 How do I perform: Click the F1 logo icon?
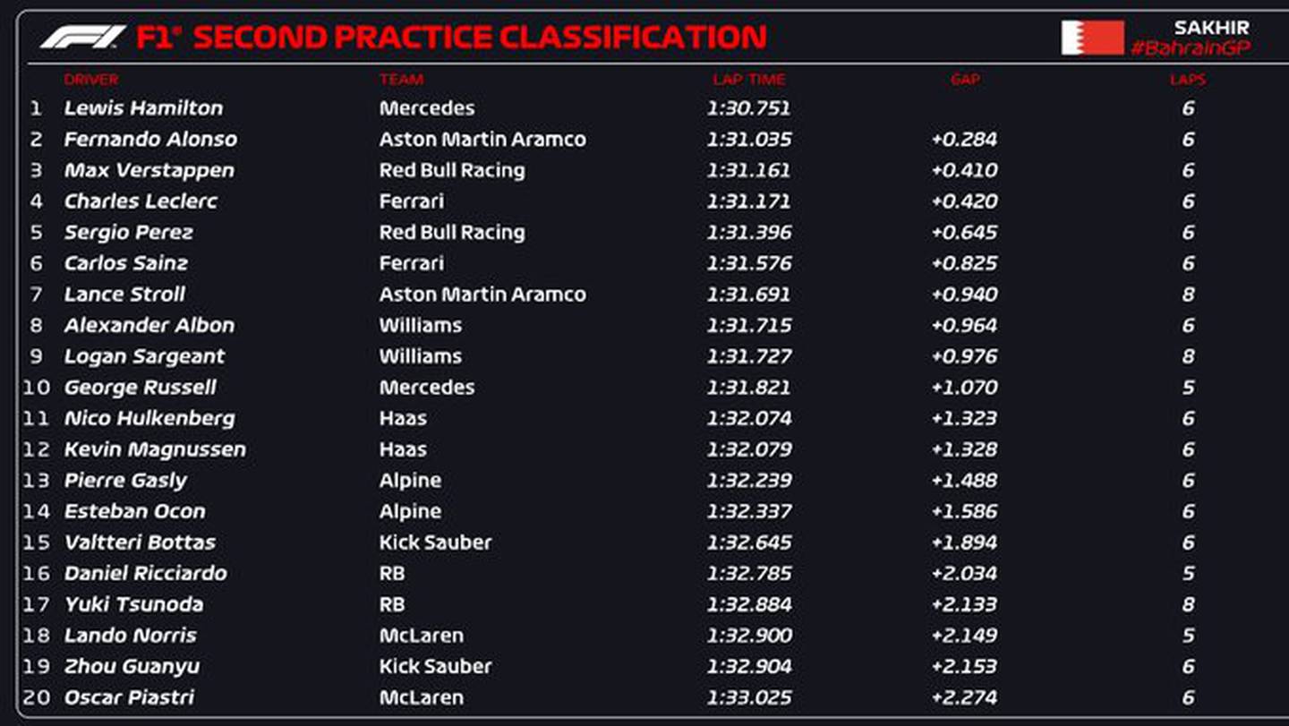point(82,38)
